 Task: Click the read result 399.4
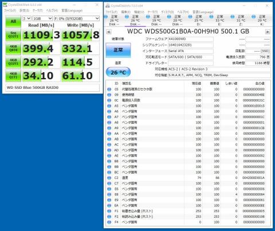point(41,49)
